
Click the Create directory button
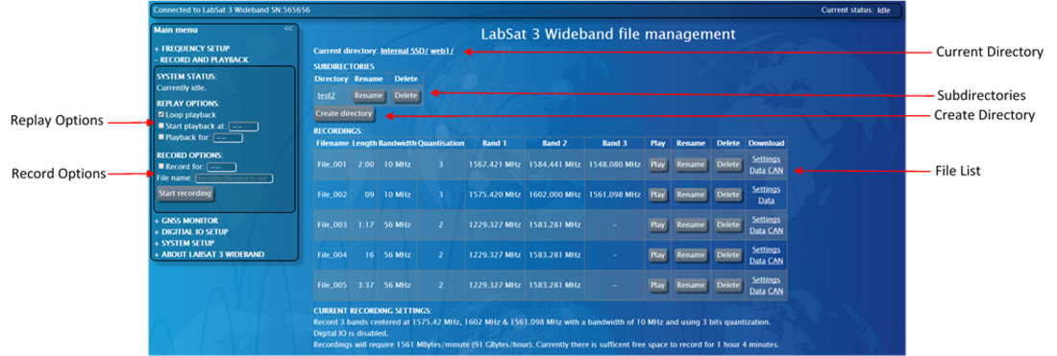[344, 114]
